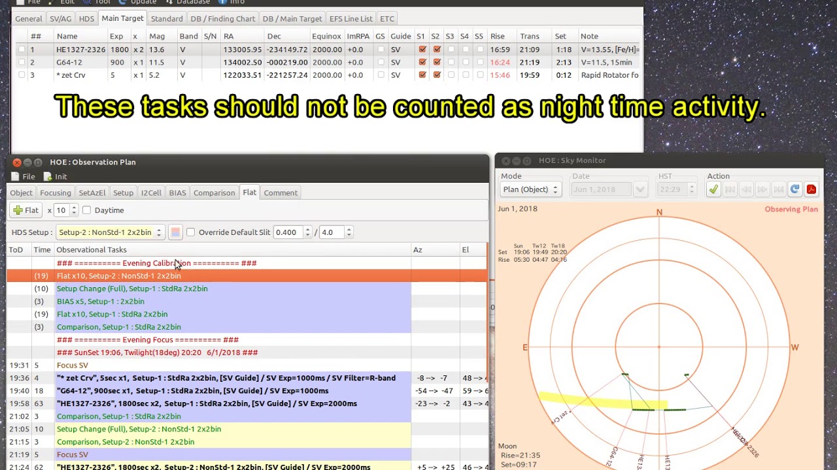Image resolution: width=837 pixels, height=470 pixels.
Task: Open the SV/AG tab
Action: coord(61,19)
